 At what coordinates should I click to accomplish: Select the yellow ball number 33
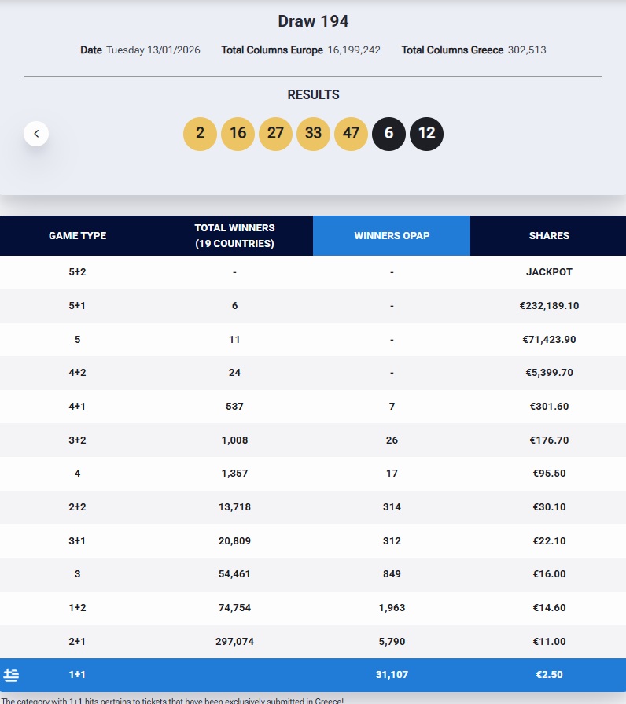[313, 134]
